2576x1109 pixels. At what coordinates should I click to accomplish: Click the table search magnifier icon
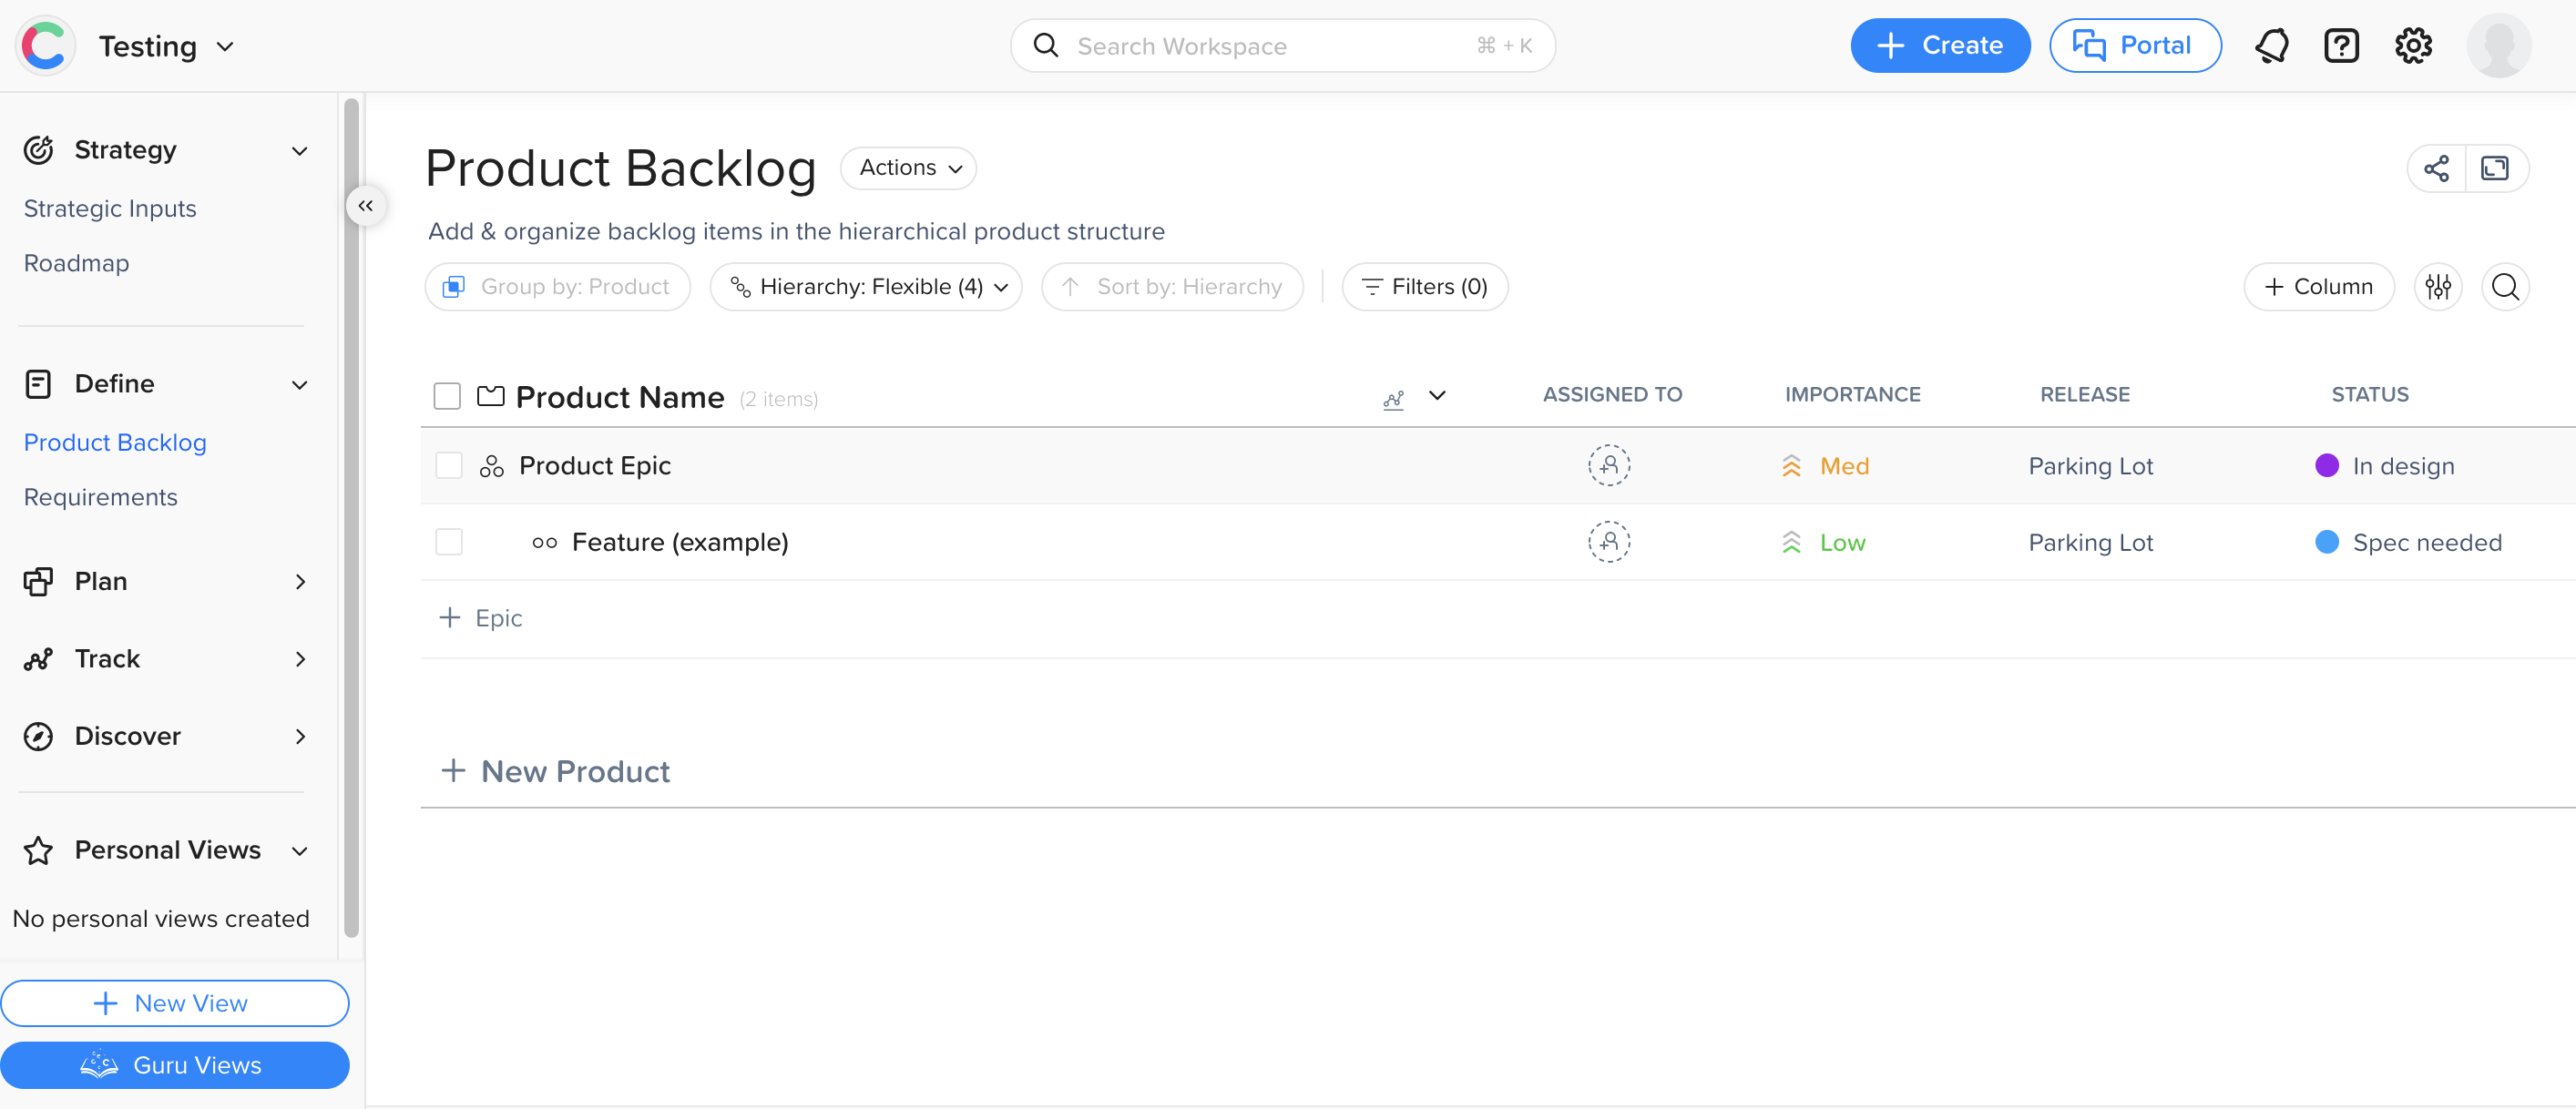[2505, 287]
